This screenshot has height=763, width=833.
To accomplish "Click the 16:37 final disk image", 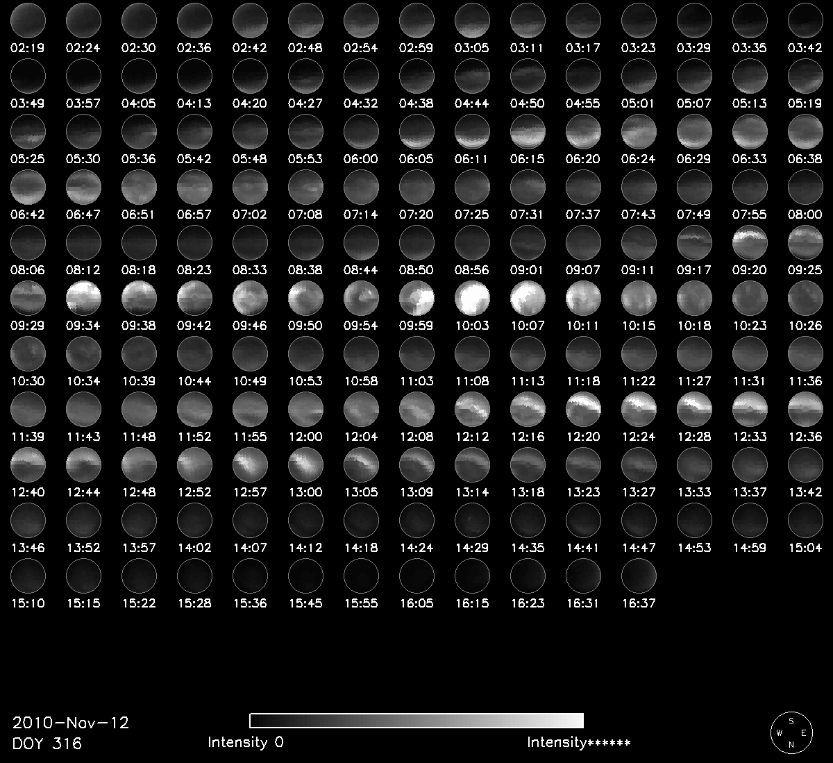I will pos(639,576).
